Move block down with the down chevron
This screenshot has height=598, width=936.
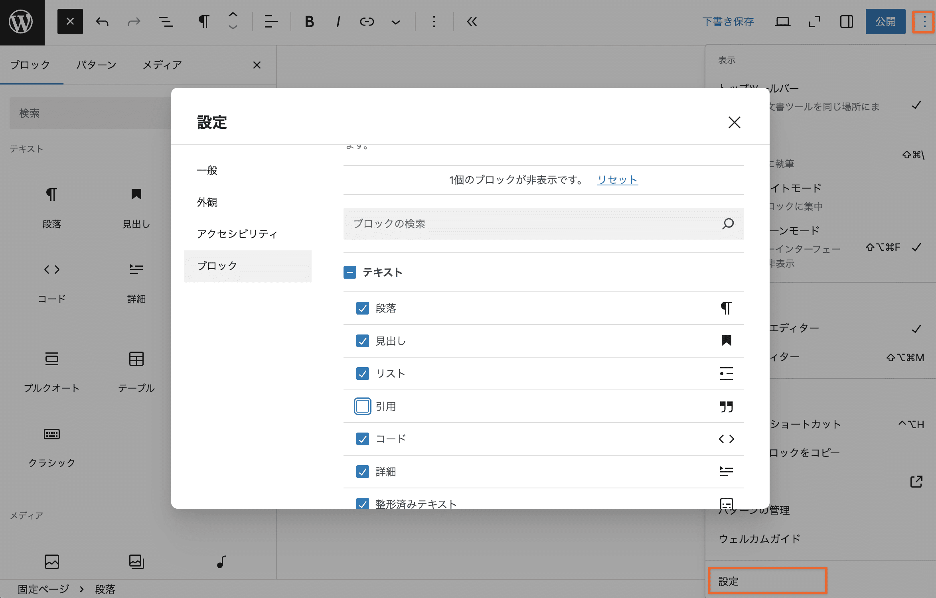point(233,28)
